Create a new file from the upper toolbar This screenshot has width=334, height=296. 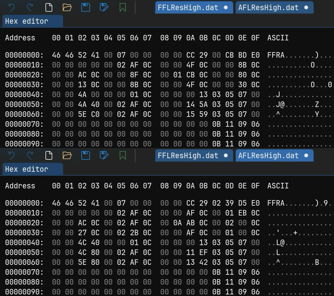[49, 7]
